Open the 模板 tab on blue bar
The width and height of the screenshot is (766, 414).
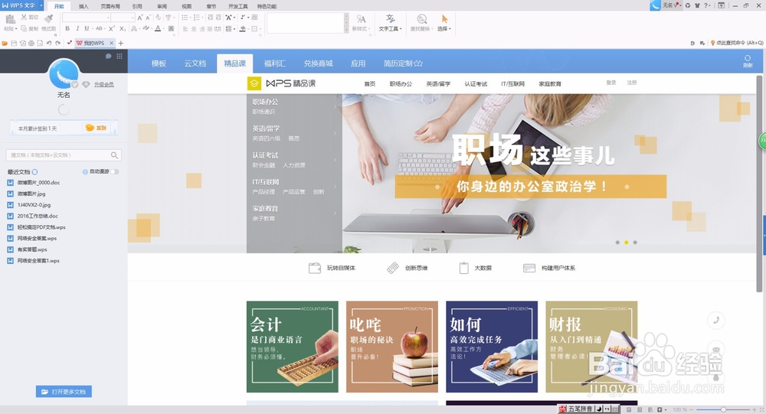pyautogui.click(x=159, y=64)
